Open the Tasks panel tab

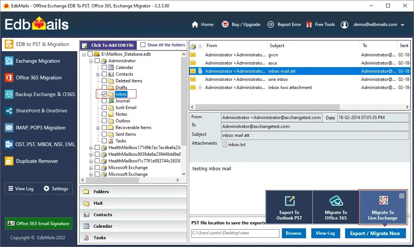(x=133, y=238)
